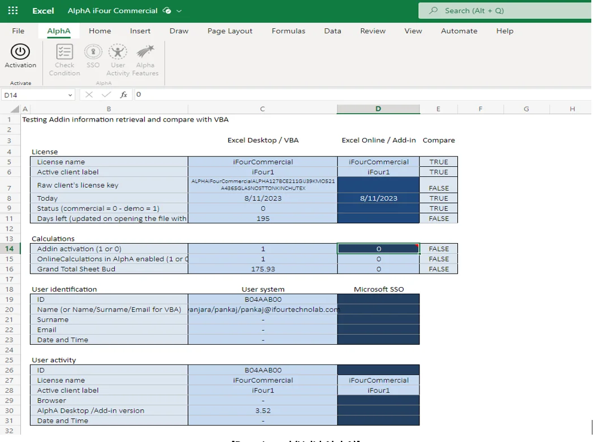Select the 'Grand Total Sheet Bud' cell
This screenshot has height=442, width=593.
[109, 269]
